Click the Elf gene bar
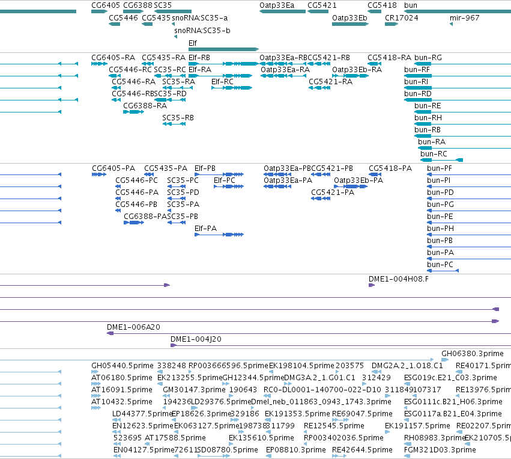This screenshot has width=511, height=459. pyautogui.click(x=223, y=49)
